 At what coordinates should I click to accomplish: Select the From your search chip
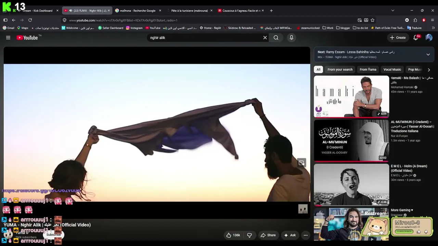[340, 70]
